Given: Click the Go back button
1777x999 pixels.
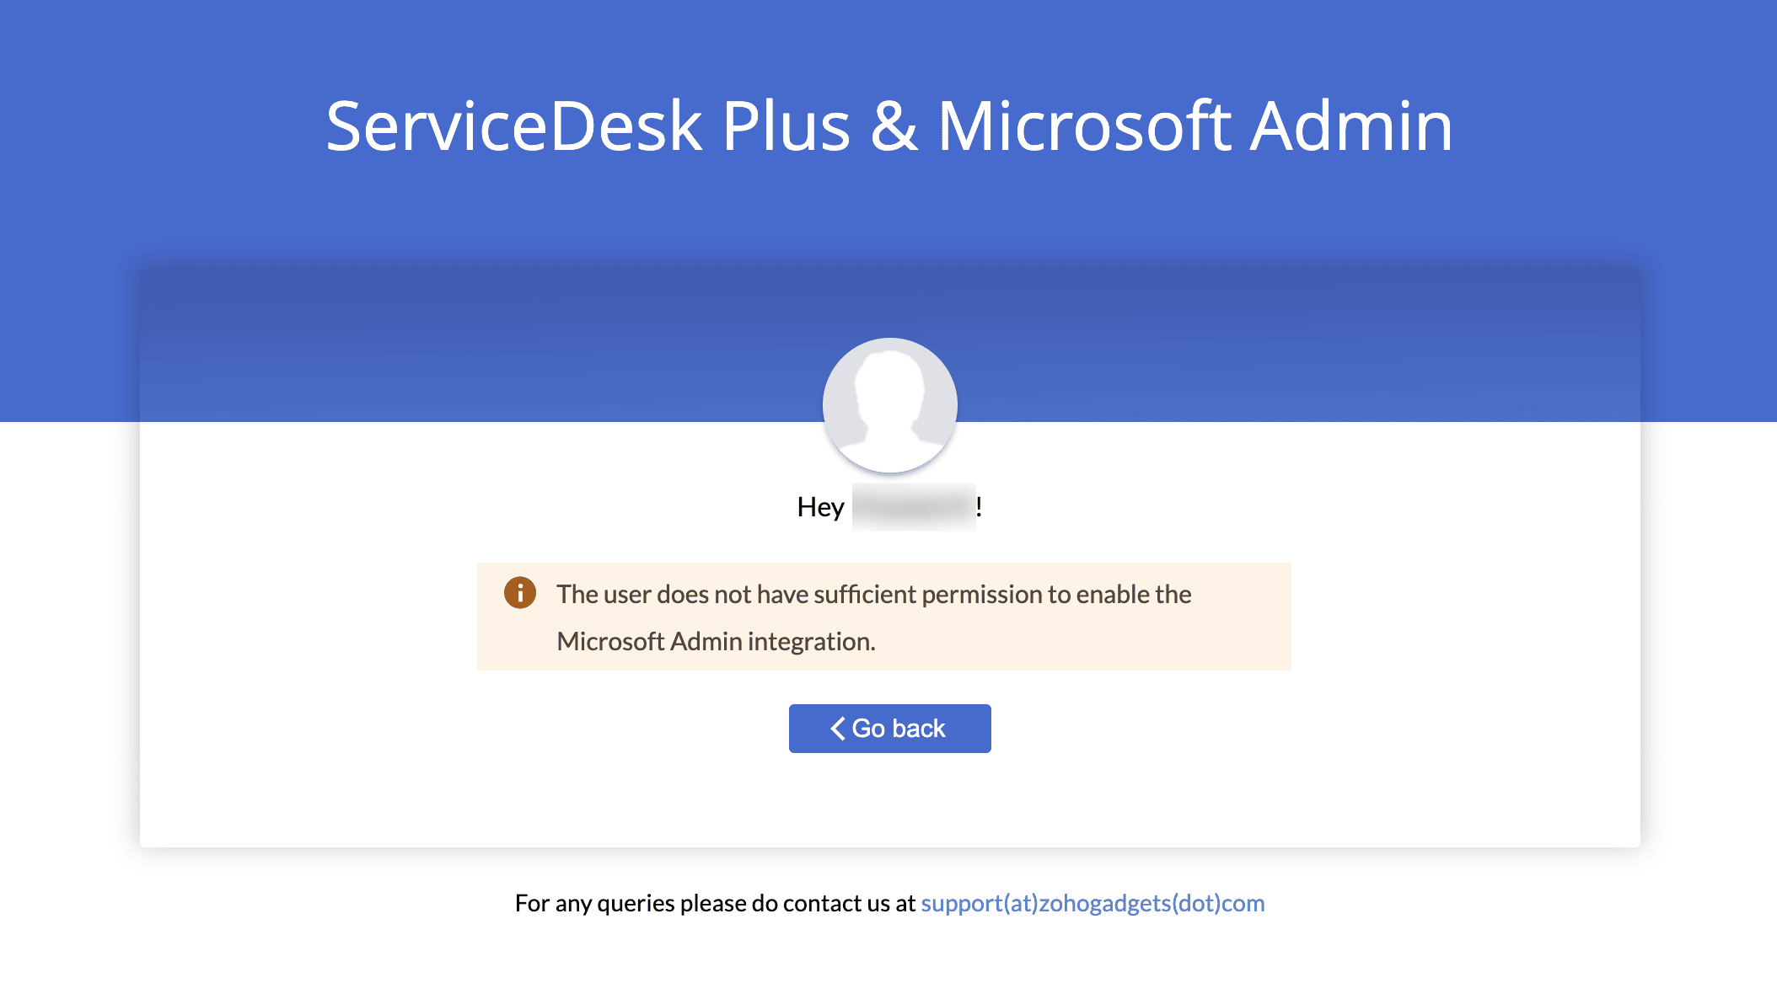Looking at the screenshot, I should [889, 729].
